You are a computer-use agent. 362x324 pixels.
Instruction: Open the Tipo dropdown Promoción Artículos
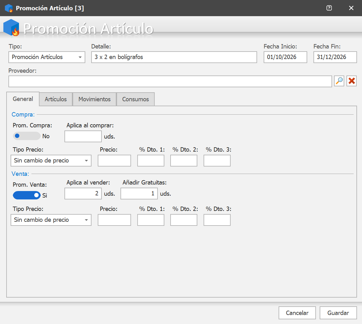47,57
